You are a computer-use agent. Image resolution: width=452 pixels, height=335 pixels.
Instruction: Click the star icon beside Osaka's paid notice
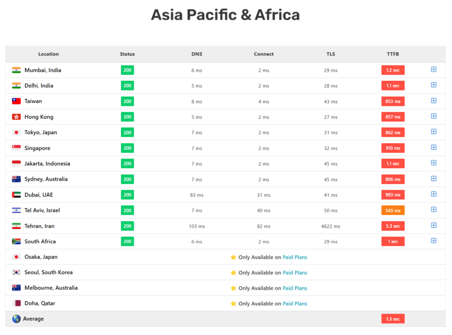click(x=234, y=257)
